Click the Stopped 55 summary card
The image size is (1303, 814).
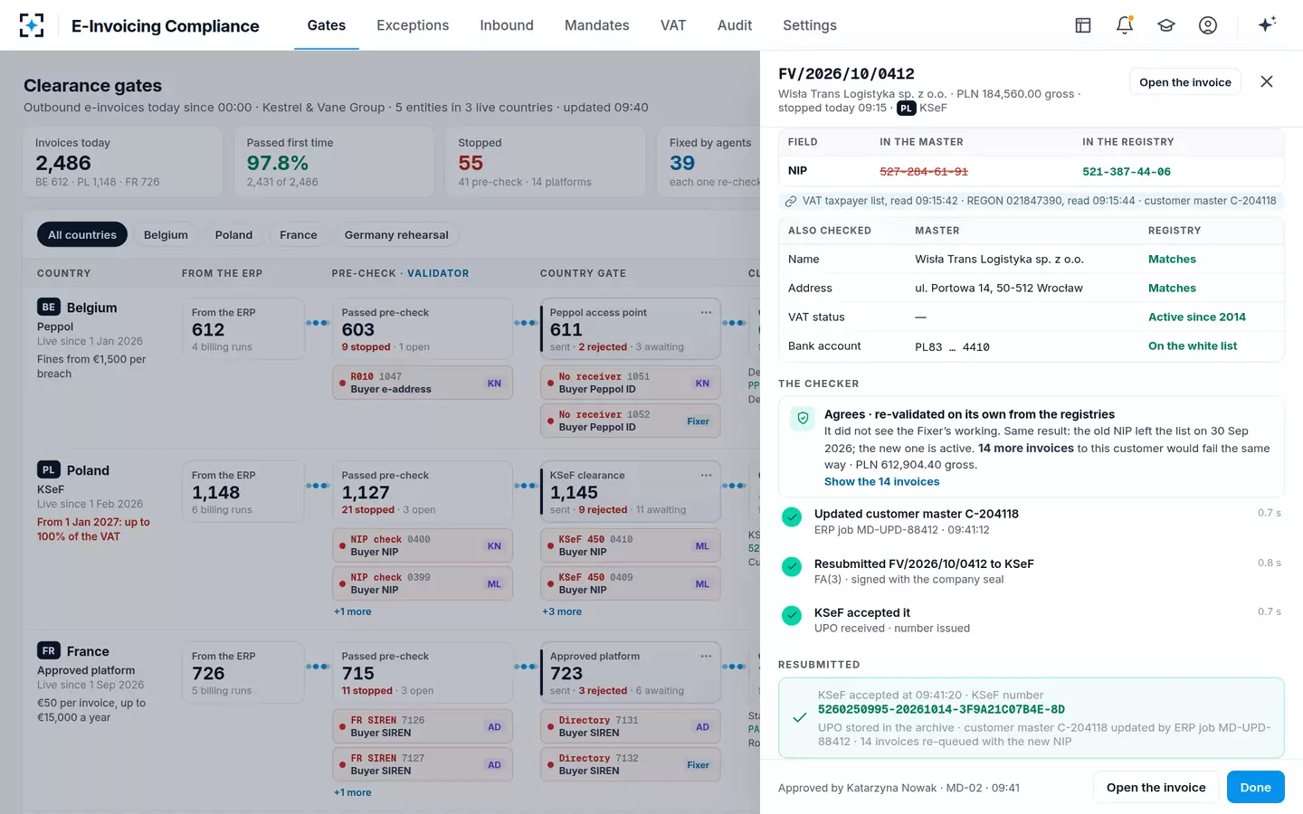tap(546, 162)
